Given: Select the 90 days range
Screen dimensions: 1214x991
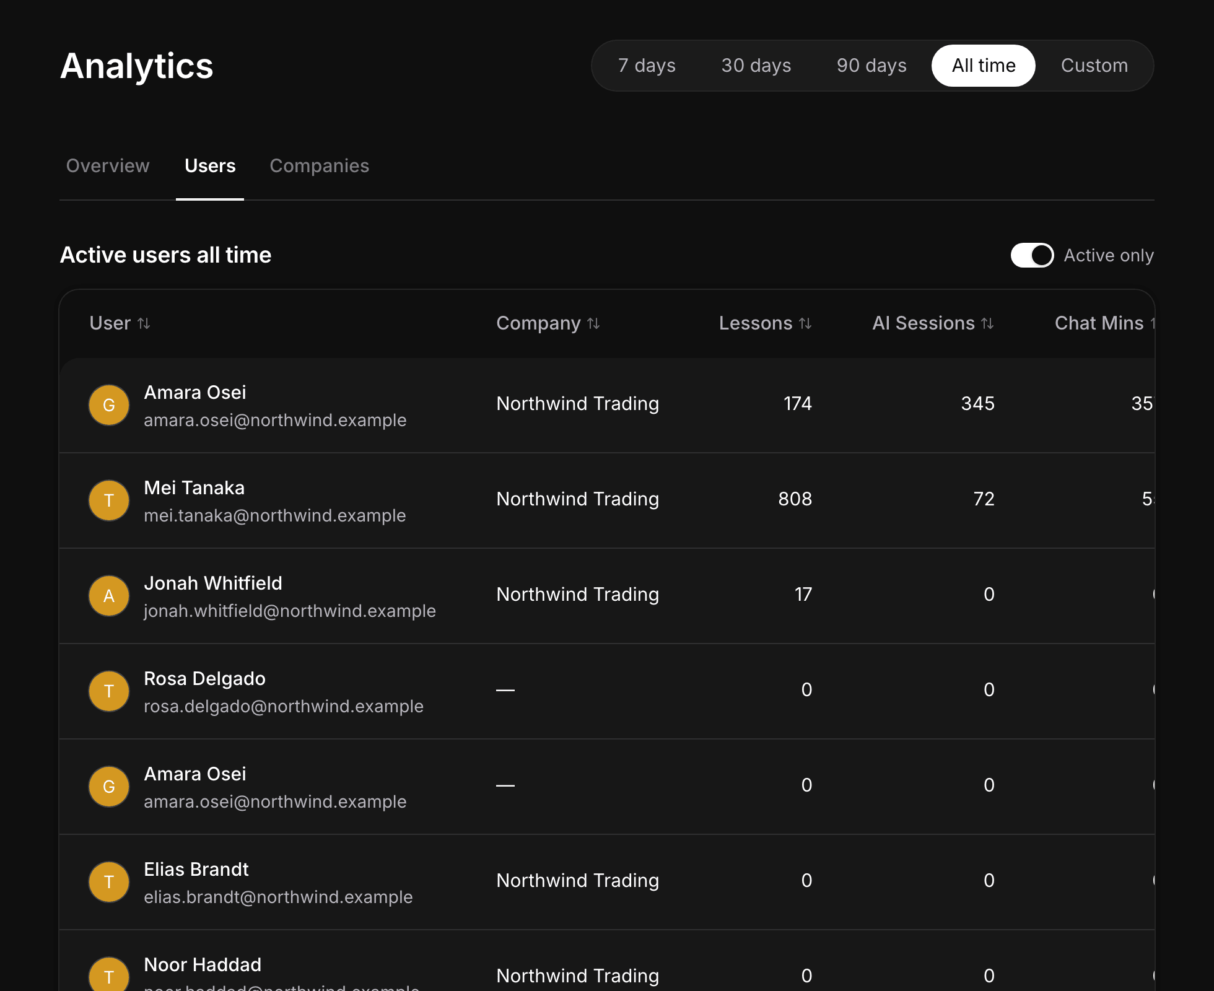Looking at the screenshot, I should pos(871,66).
